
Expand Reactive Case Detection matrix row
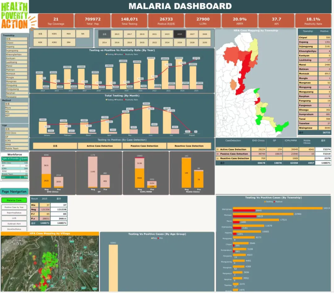(x=217, y=158)
